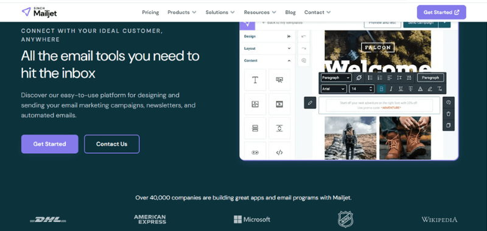
Task: Click the duplicate block icon
Action: pyautogui.click(x=448, y=125)
